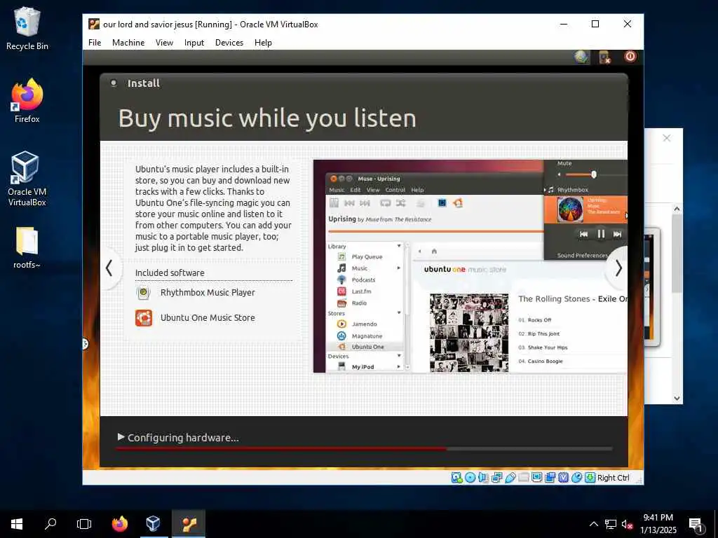Click the scroll up arrow in the background window
Screen dimensions: 718x538
(x=677, y=209)
